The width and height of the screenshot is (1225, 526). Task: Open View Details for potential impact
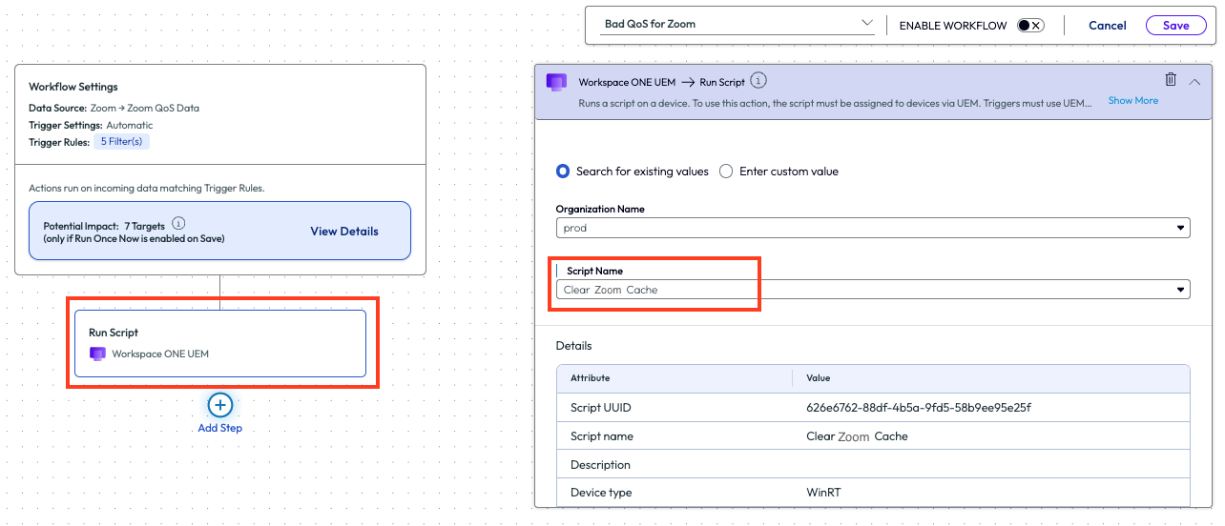[x=343, y=232]
